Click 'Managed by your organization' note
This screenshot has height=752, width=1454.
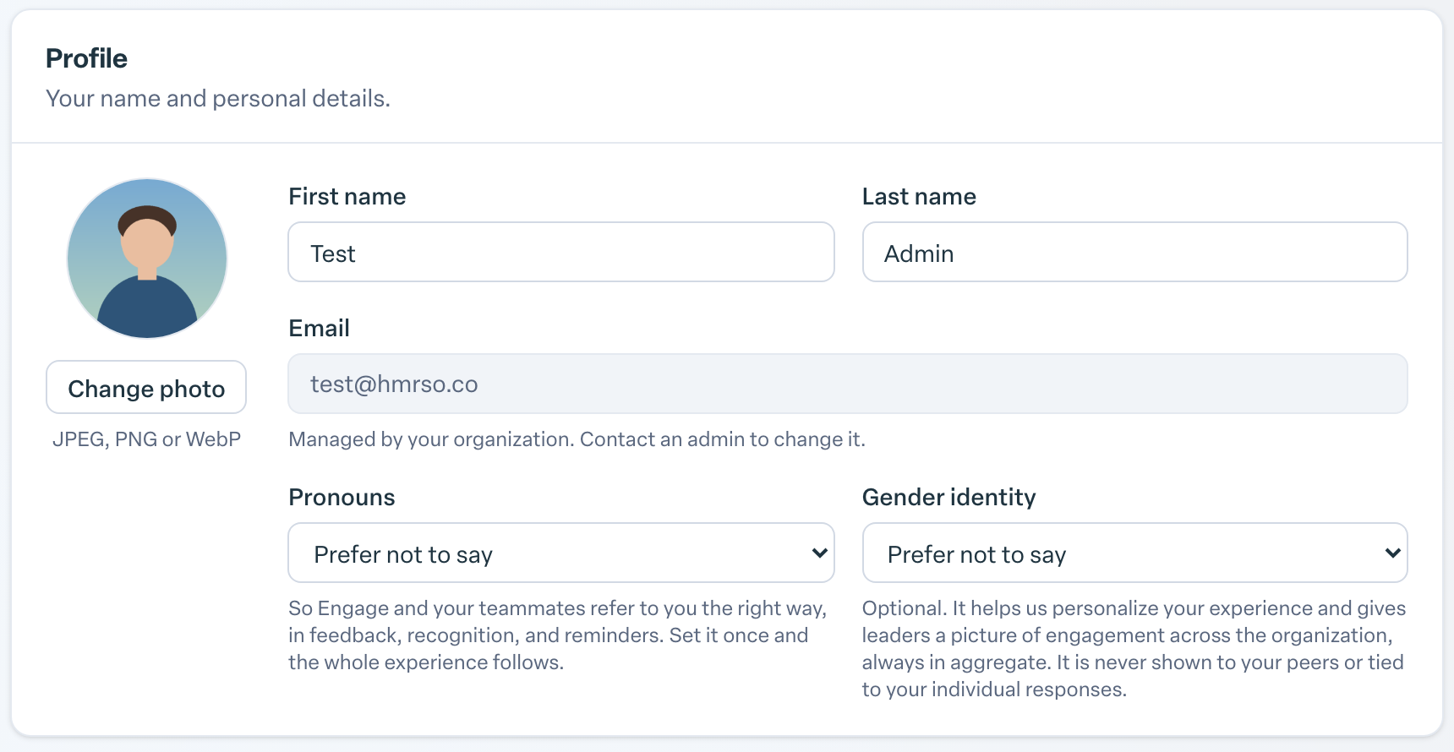click(x=577, y=439)
